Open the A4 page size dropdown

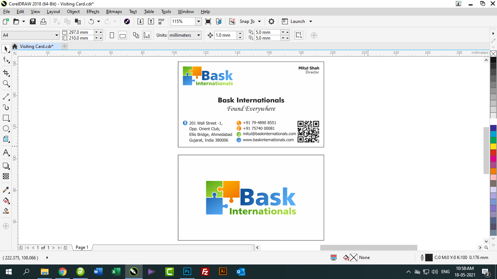coord(57,35)
